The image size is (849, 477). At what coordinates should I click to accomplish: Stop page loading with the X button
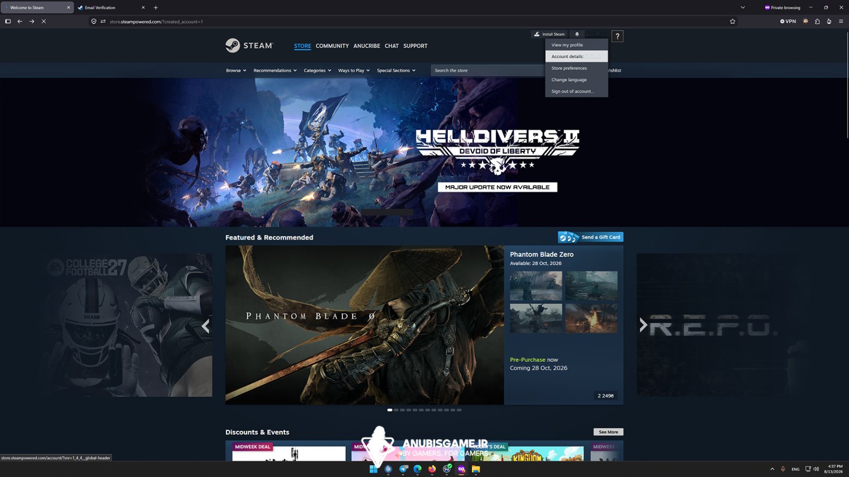pyautogui.click(x=44, y=21)
